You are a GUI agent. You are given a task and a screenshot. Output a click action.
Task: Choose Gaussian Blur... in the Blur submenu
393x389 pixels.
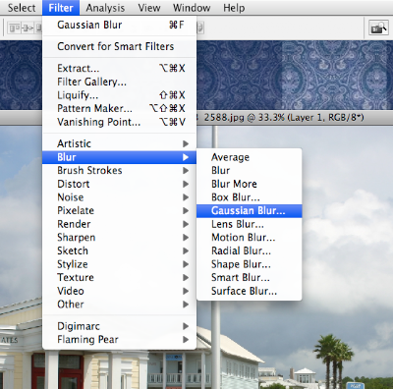click(x=249, y=211)
